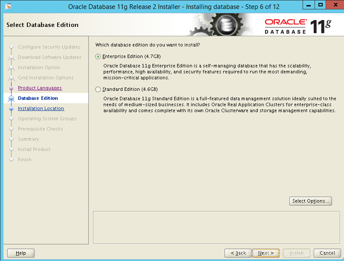The height and width of the screenshot is (261, 344).
Task: Click the Install Product step
Action: click(x=34, y=149)
